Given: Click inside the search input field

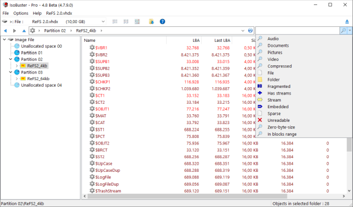Looking at the screenshot, I should tap(298, 30).
